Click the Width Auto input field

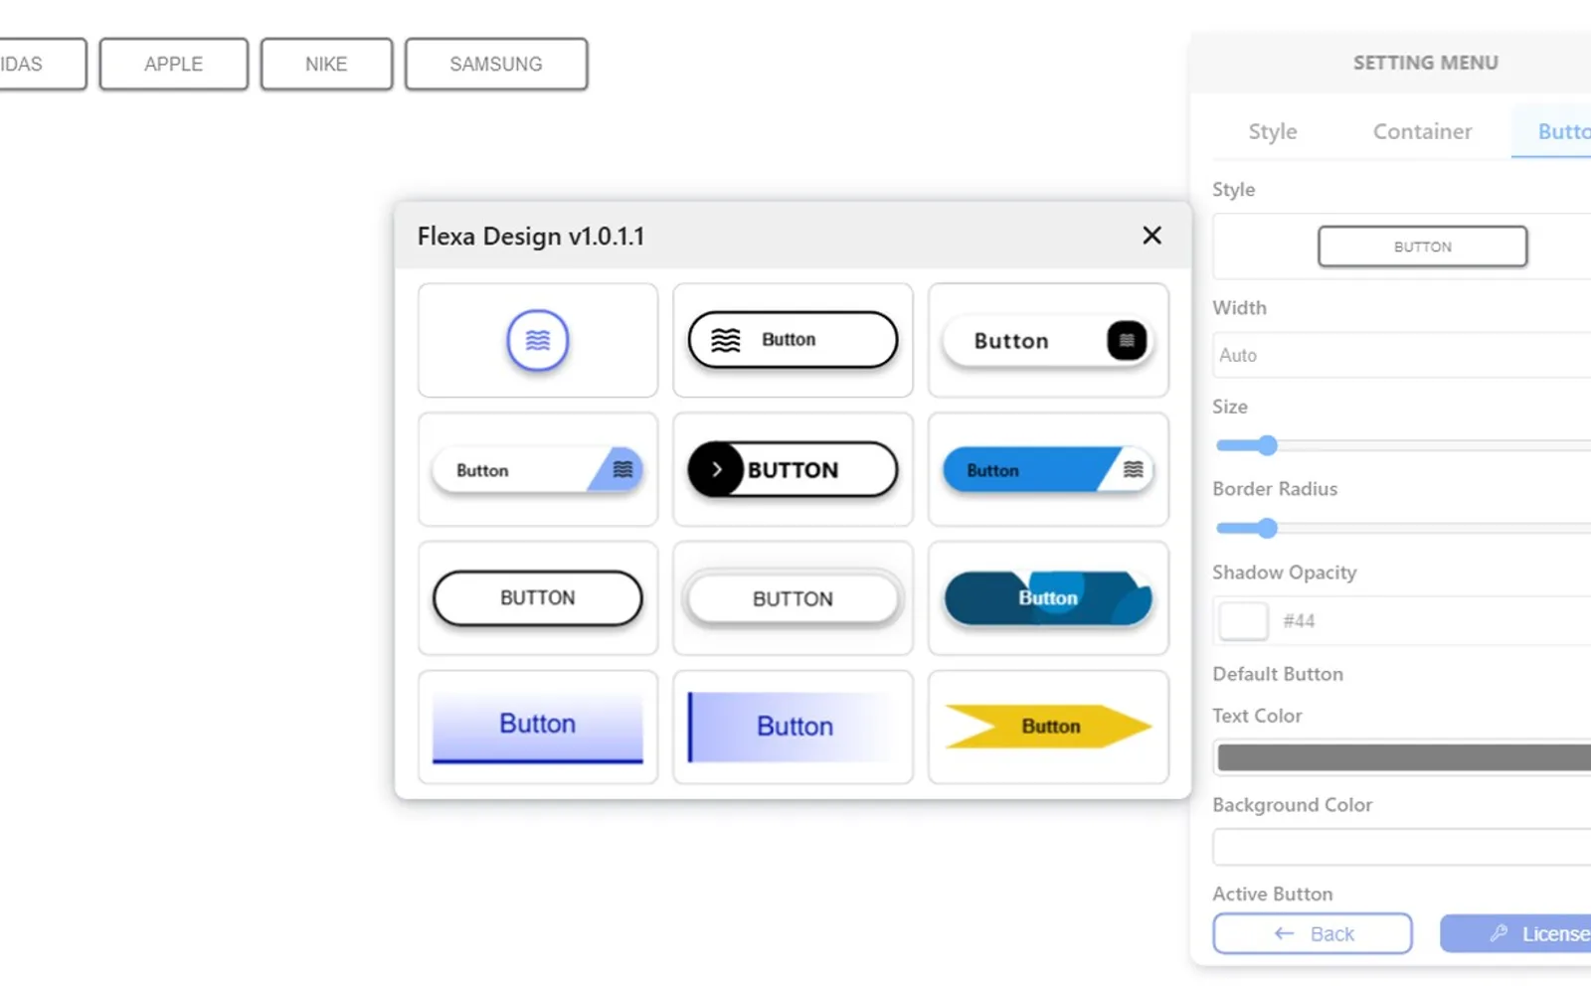click(x=1402, y=355)
